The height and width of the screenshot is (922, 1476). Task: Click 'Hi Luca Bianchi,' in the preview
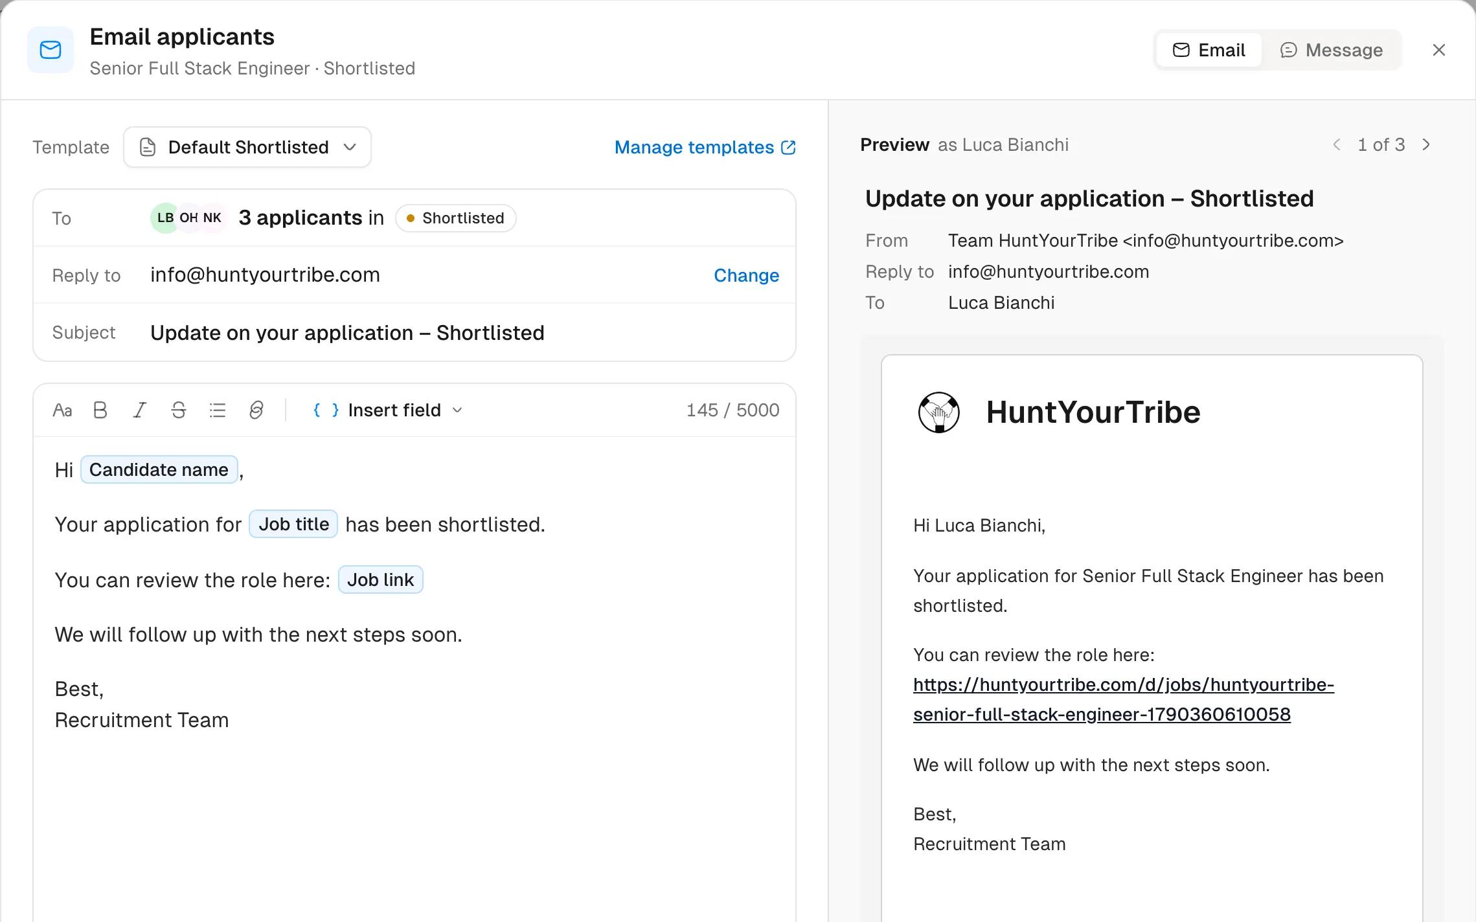[x=979, y=526]
